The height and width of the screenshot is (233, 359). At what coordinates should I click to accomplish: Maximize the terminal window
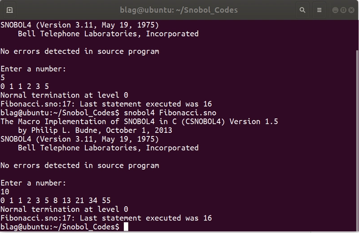pyautogui.click(x=342, y=9)
